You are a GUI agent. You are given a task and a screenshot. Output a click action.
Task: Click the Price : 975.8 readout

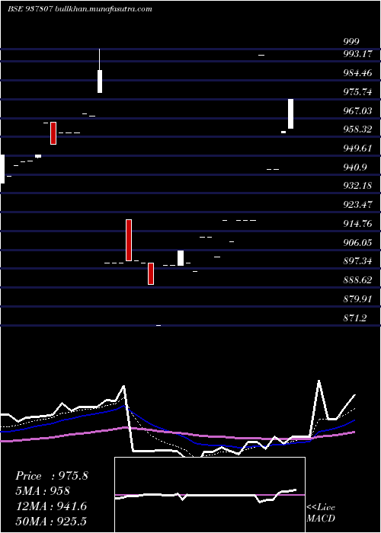[52, 476]
